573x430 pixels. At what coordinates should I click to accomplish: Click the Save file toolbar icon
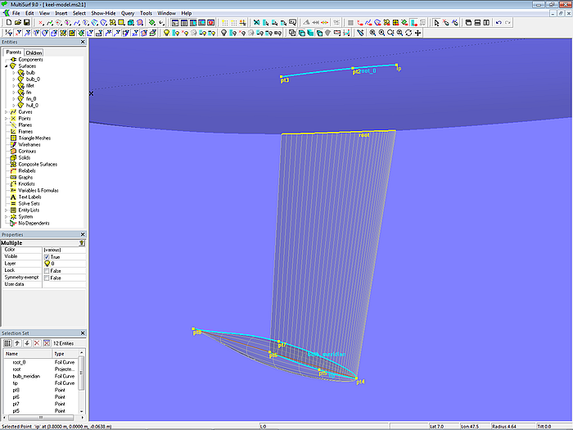(26, 23)
